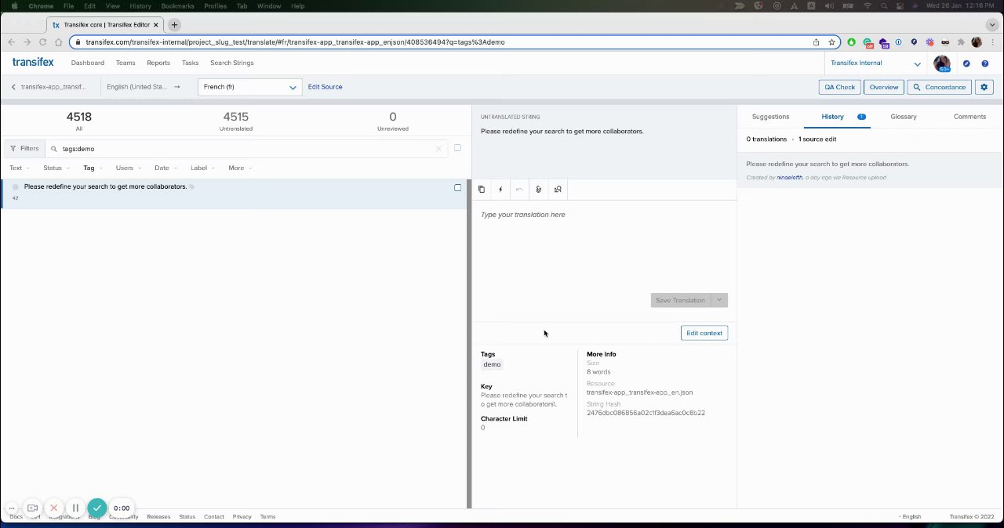Expand the Users filter dropdown
This screenshot has height=528, width=1004.
[129, 168]
